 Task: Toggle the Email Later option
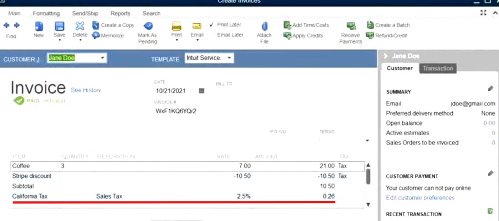[230, 35]
